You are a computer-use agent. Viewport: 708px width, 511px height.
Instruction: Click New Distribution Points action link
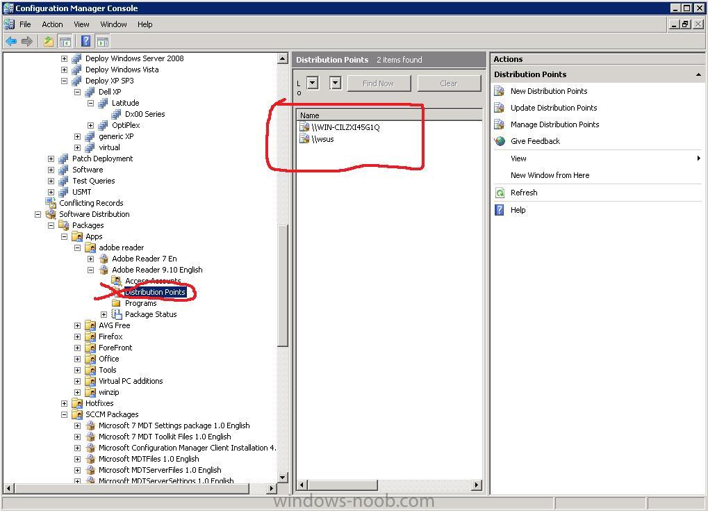point(549,91)
